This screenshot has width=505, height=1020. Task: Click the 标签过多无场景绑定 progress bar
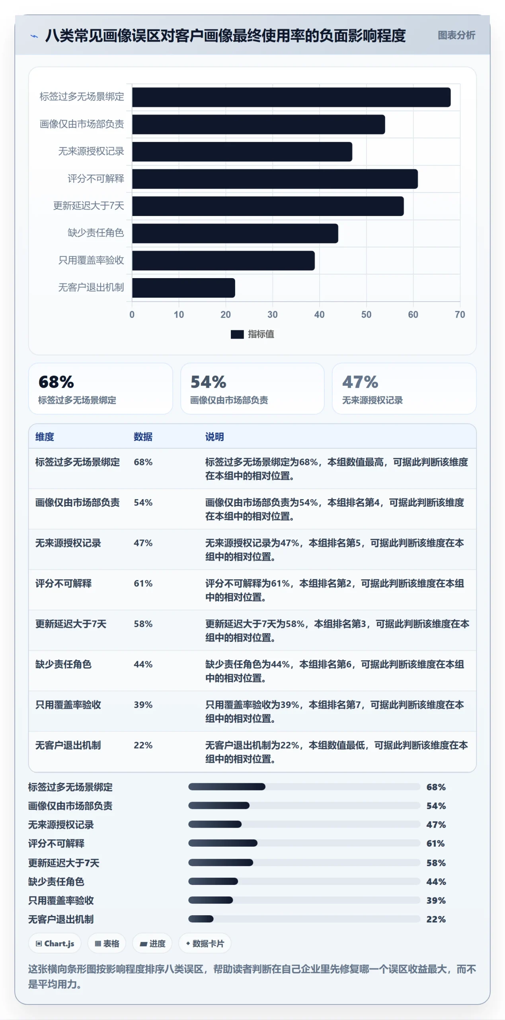(304, 787)
